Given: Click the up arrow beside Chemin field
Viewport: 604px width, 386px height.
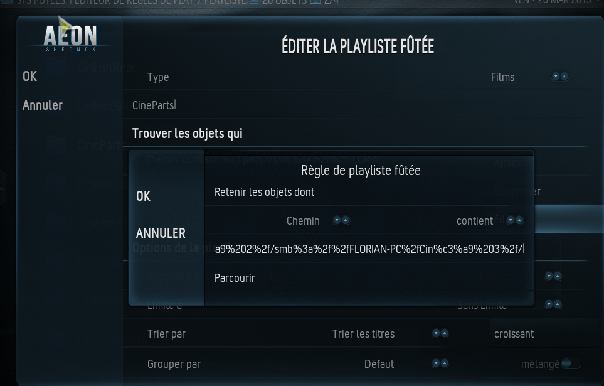Looking at the screenshot, I should [346, 220].
